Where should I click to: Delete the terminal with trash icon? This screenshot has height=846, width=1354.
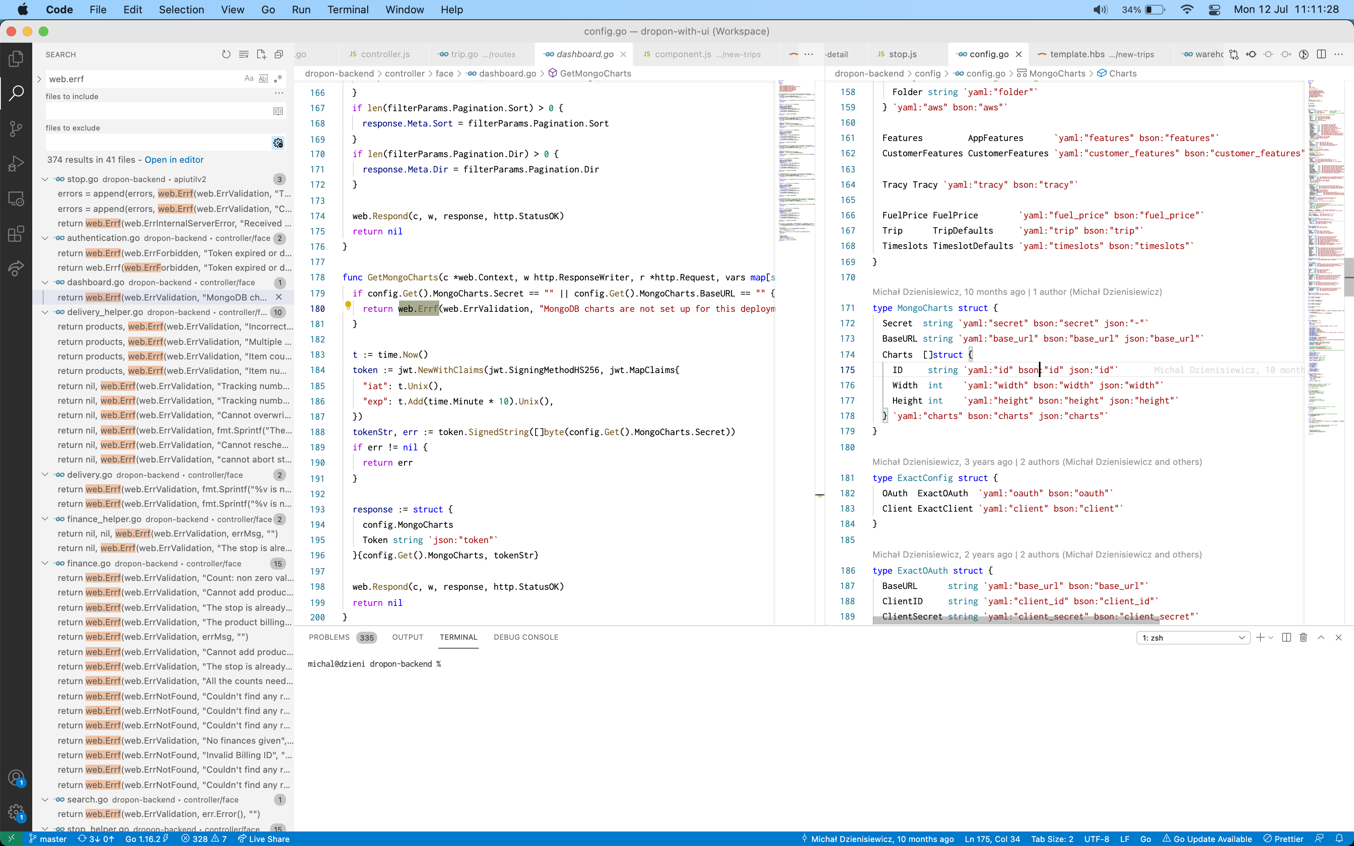pos(1303,637)
